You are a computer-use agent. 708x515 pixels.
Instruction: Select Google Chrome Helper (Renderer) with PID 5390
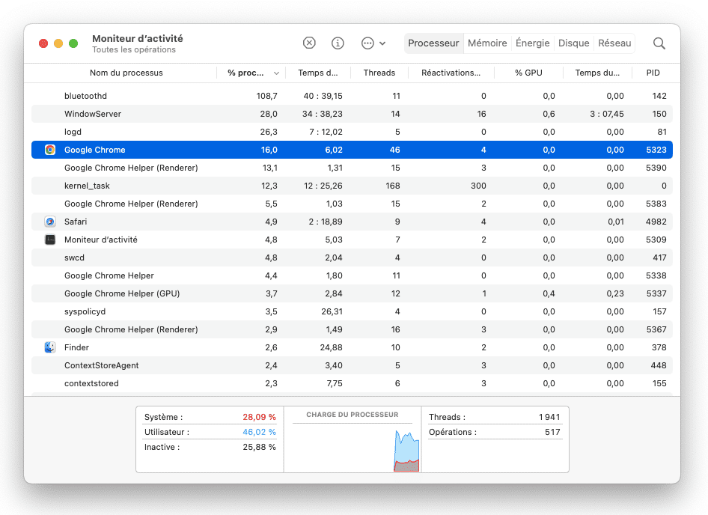tap(352, 168)
